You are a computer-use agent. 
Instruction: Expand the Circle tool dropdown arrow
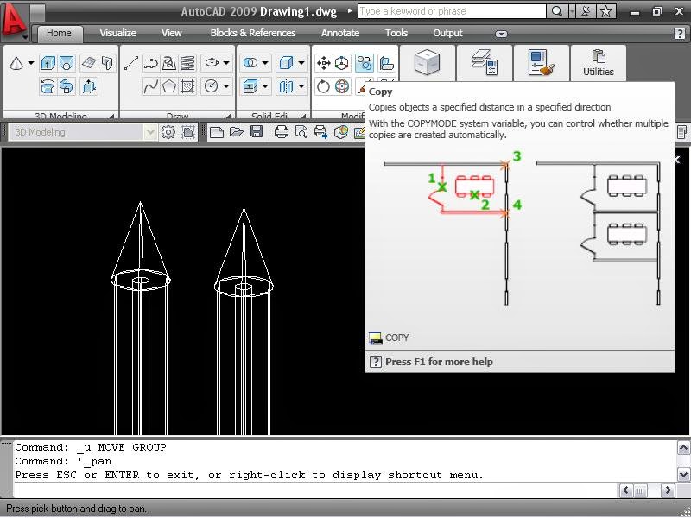pos(226,86)
